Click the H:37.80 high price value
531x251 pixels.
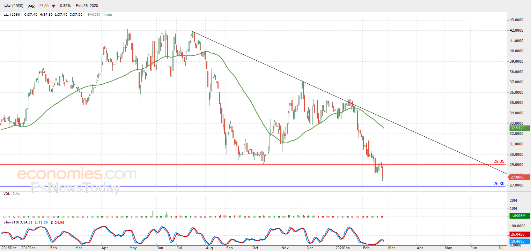(x=46, y=15)
